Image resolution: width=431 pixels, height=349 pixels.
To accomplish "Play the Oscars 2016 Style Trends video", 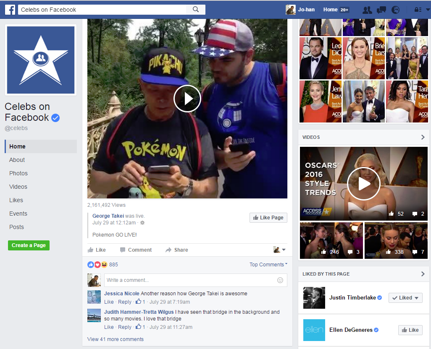I will click(363, 184).
